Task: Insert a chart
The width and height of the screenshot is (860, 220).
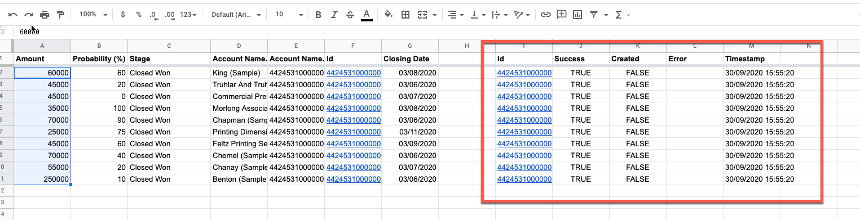Action: coord(577,15)
